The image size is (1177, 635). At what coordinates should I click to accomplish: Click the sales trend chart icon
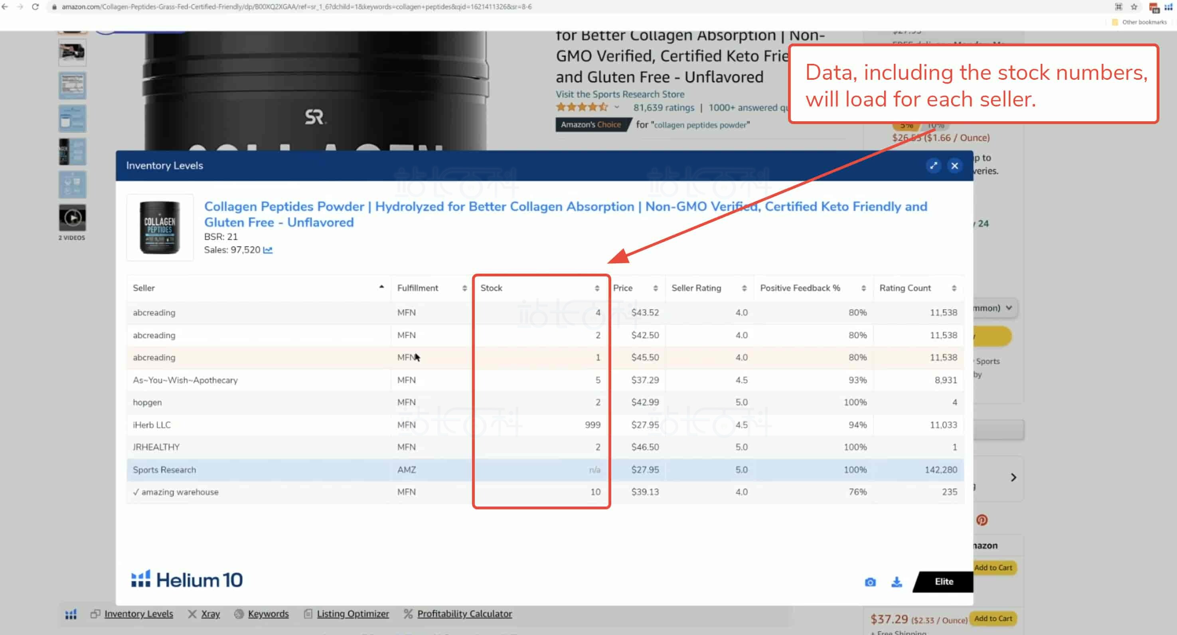pos(268,250)
